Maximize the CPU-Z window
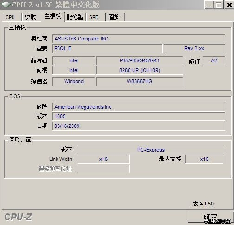234x225 pixels. (x=219, y=5)
